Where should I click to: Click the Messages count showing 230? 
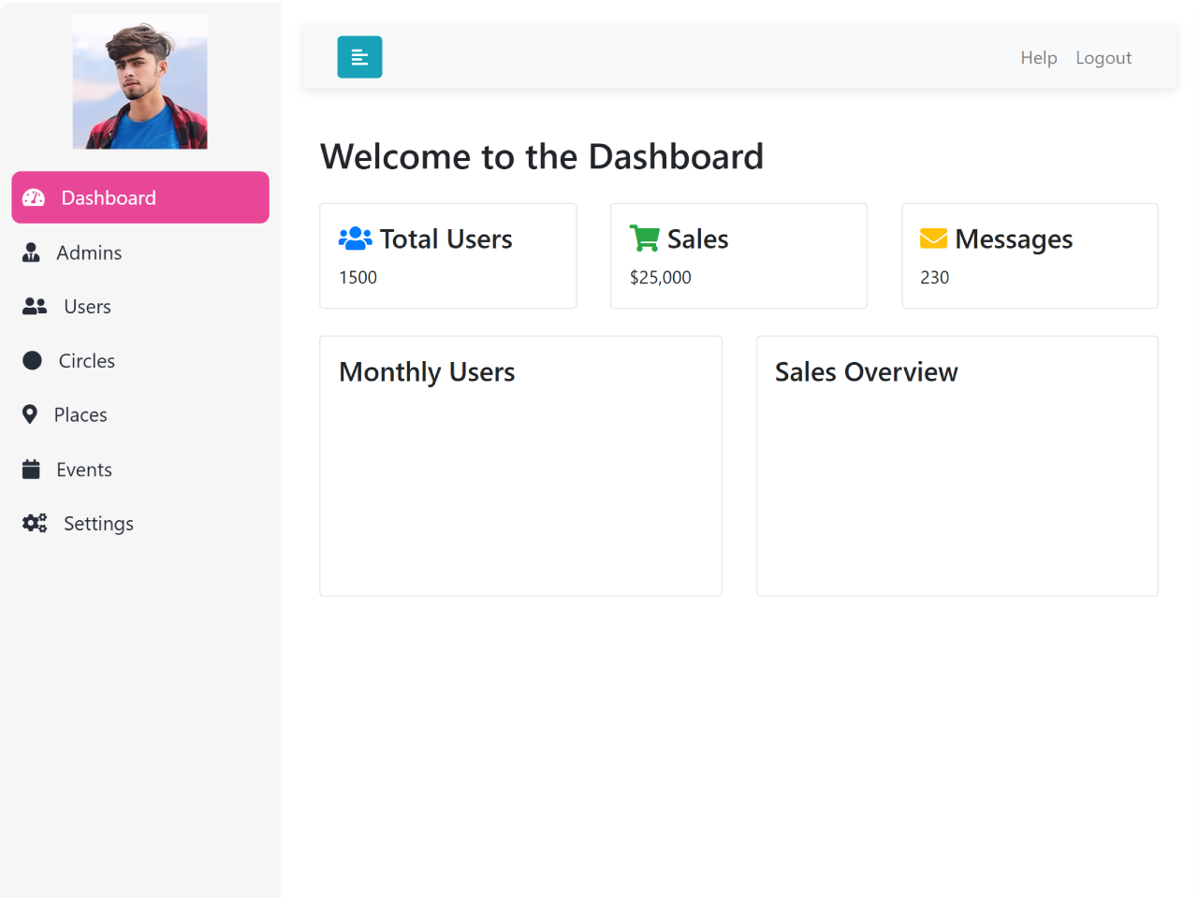pos(934,277)
